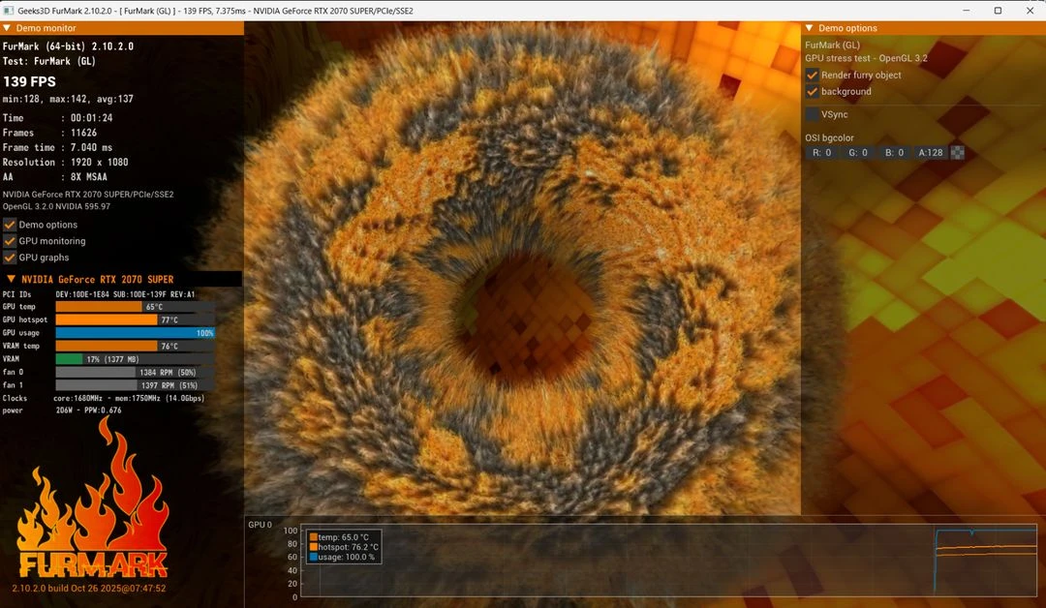Click the FurMark app icon in title bar

point(9,11)
